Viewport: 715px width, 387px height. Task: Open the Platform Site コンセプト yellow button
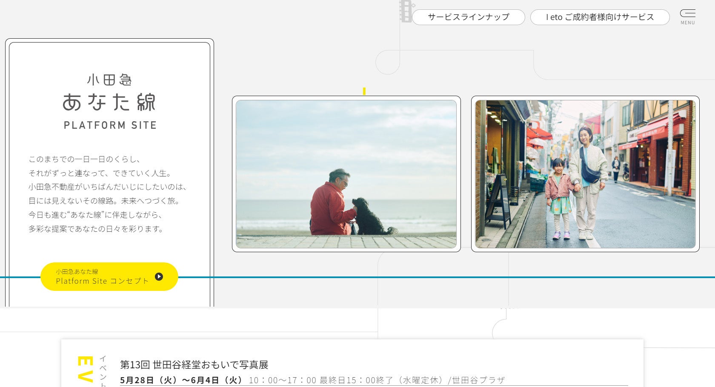point(109,276)
